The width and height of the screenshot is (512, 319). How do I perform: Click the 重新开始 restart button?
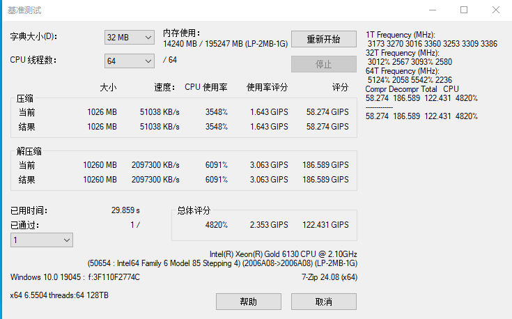(324, 39)
